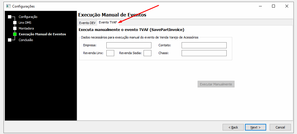Cancel the configuration wizard

click(x=280, y=127)
